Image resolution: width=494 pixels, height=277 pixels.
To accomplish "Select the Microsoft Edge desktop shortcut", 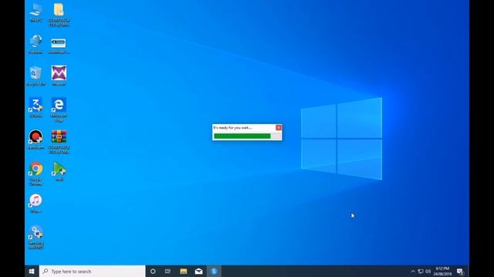I will click(x=59, y=109).
